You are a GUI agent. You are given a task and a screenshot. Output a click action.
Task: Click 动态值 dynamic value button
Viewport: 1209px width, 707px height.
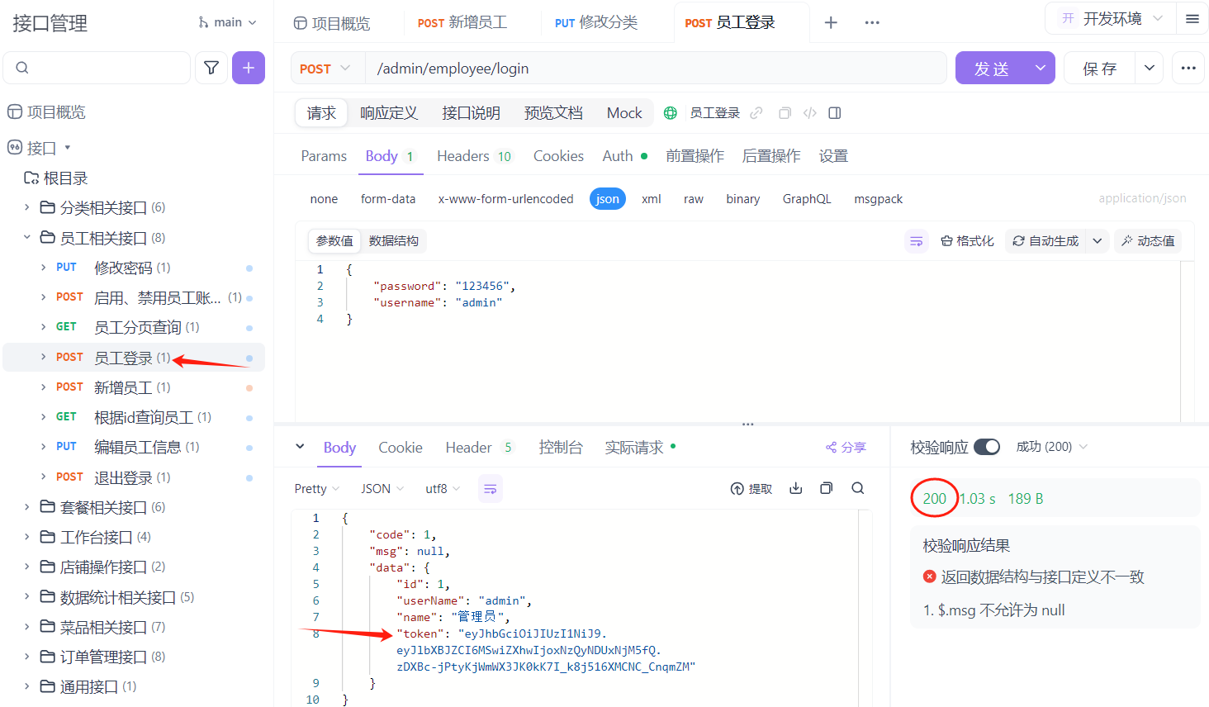[x=1148, y=241]
